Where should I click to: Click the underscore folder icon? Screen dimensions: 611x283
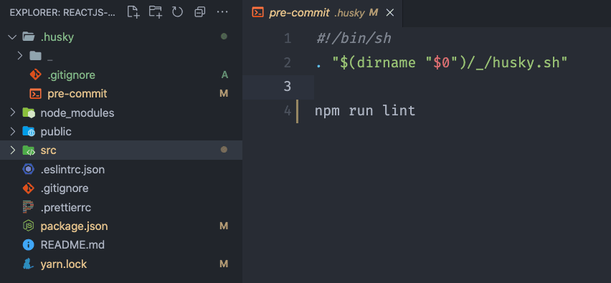[x=35, y=56]
